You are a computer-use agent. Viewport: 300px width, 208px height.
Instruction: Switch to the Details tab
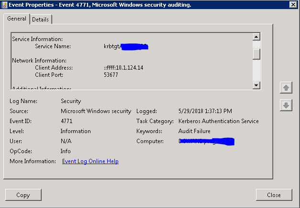(42, 19)
